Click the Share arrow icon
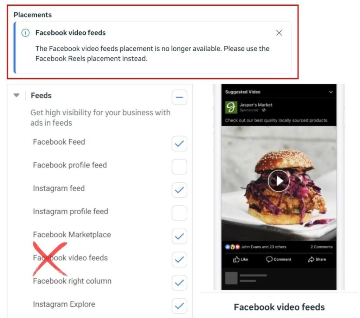The image size is (360, 318). (311, 259)
